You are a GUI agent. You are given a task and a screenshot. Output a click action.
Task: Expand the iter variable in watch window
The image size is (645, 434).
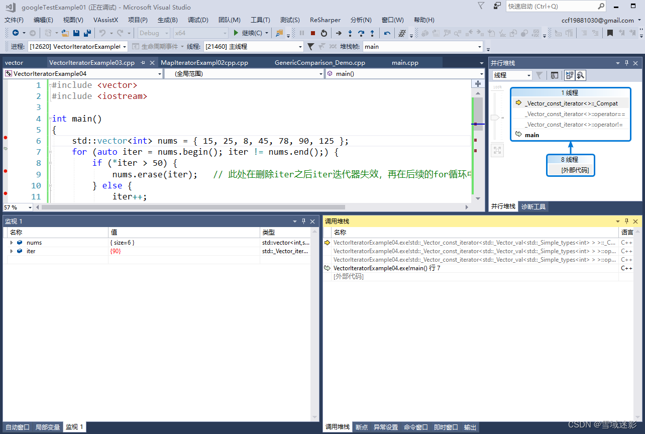coord(12,251)
